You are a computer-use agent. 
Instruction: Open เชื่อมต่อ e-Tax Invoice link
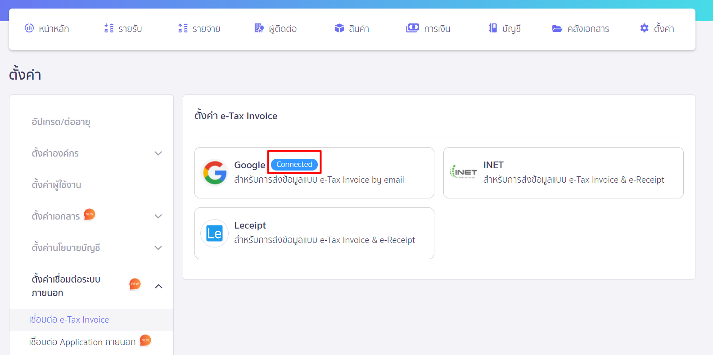pyautogui.click(x=69, y=319)
